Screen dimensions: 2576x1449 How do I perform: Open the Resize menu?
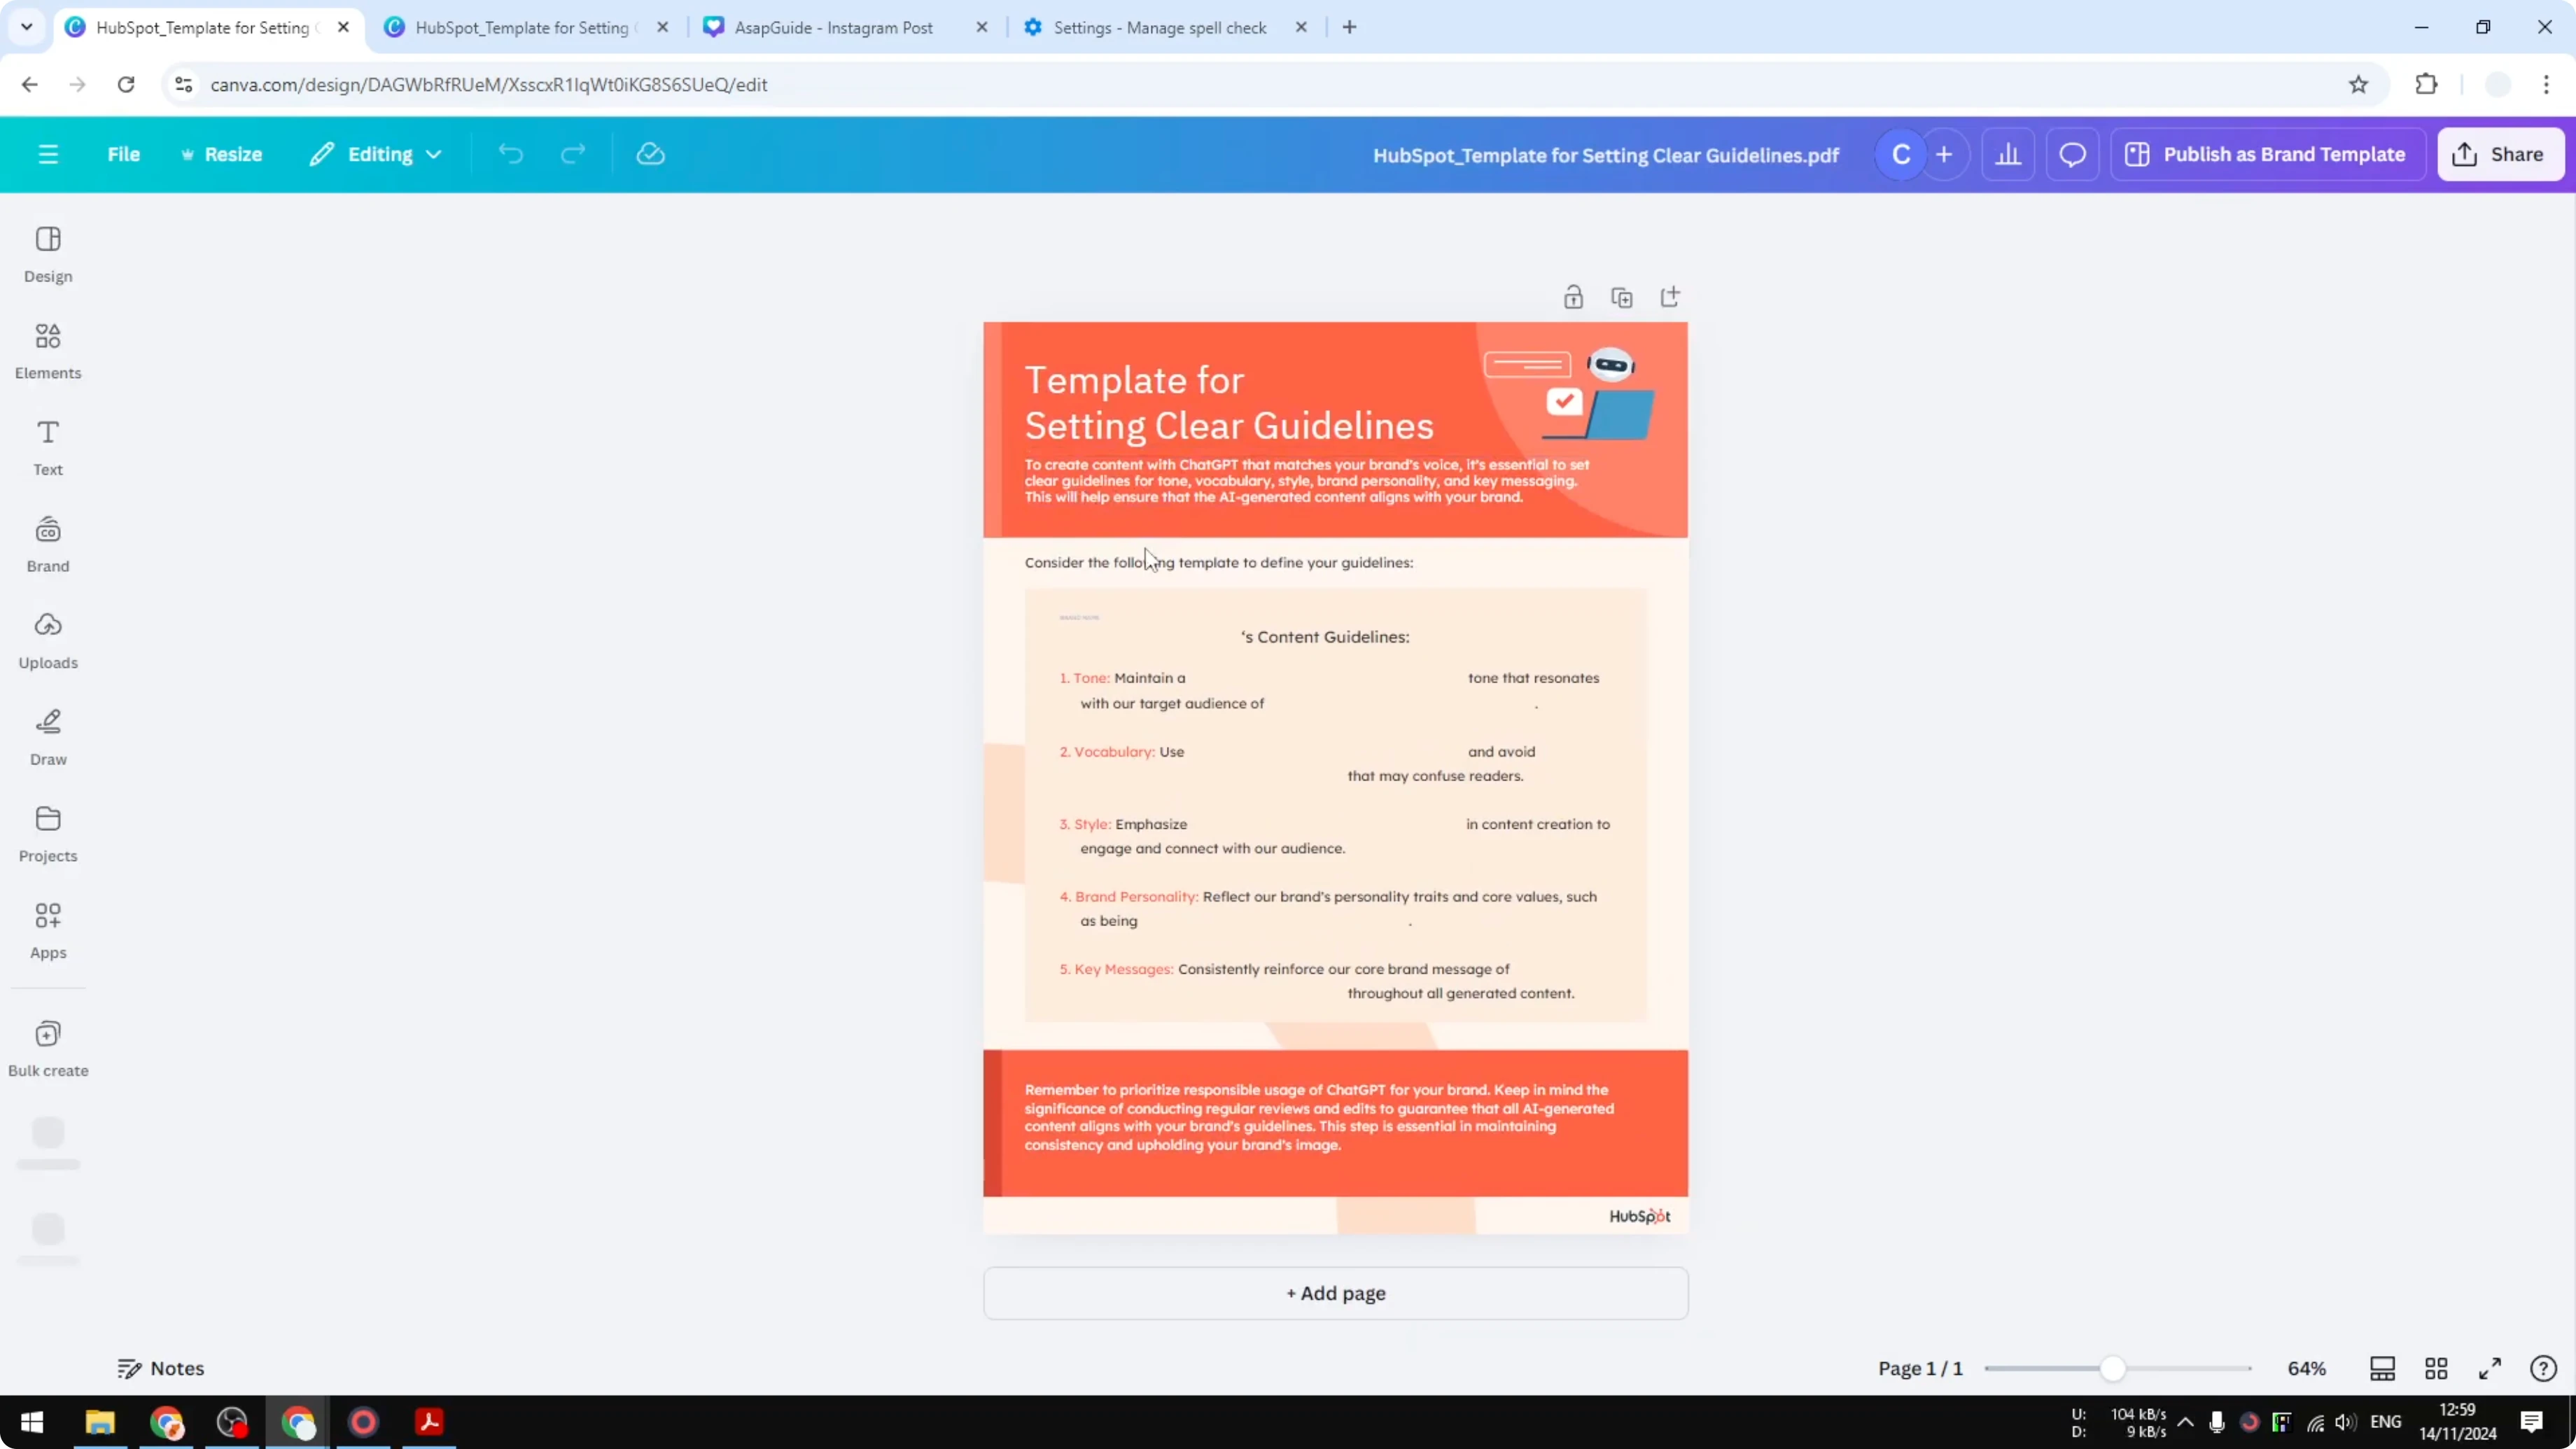coord(222,154)
